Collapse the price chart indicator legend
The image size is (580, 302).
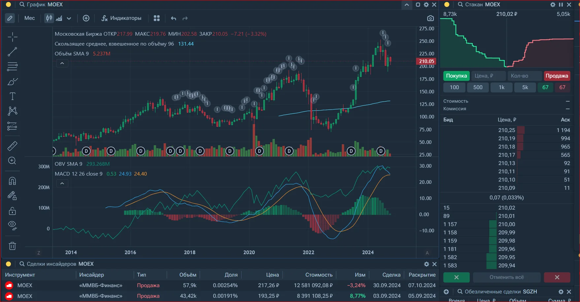62,63
